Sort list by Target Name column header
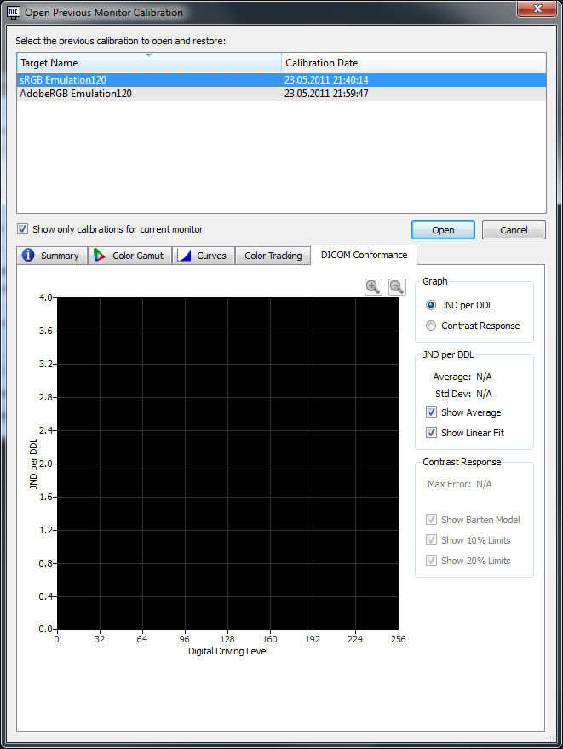Screen dimensions: 563x749 (149, 63)
